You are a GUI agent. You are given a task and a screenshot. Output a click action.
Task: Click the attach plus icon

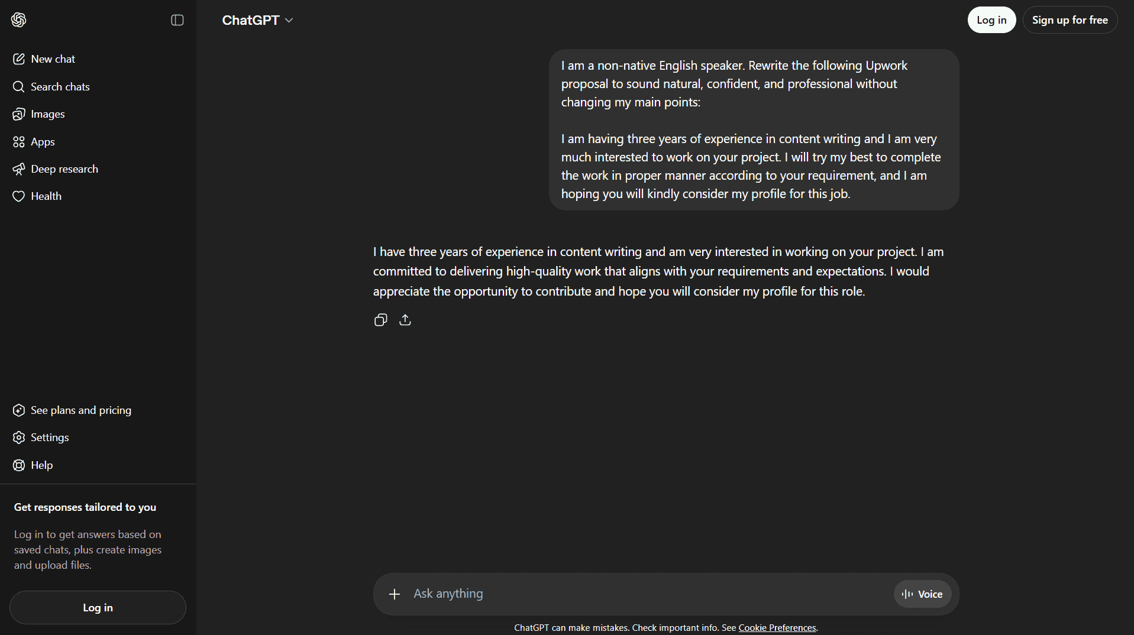pos(394,594)
